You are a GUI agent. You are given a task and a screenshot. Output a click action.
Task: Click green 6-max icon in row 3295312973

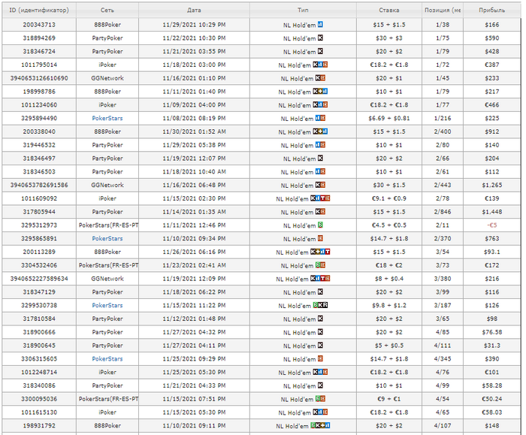tap(320, 225)
